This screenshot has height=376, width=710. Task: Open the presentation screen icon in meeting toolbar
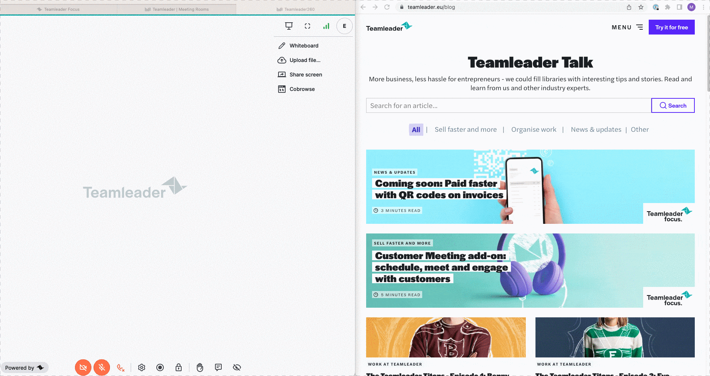click(x=289, y=26)
